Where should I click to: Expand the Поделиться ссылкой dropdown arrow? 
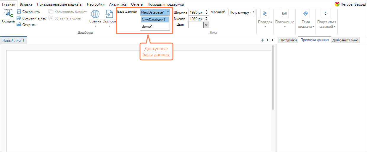[x=335, y=27]
